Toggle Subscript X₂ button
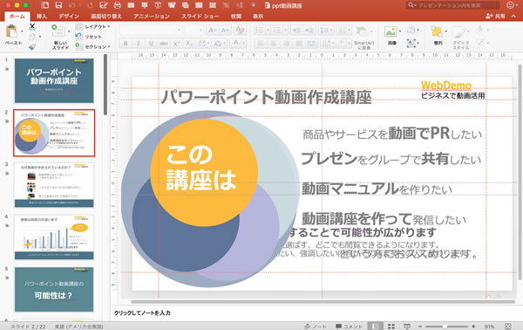The height and width of the screenshot is (330, 523). pos(189,43)
